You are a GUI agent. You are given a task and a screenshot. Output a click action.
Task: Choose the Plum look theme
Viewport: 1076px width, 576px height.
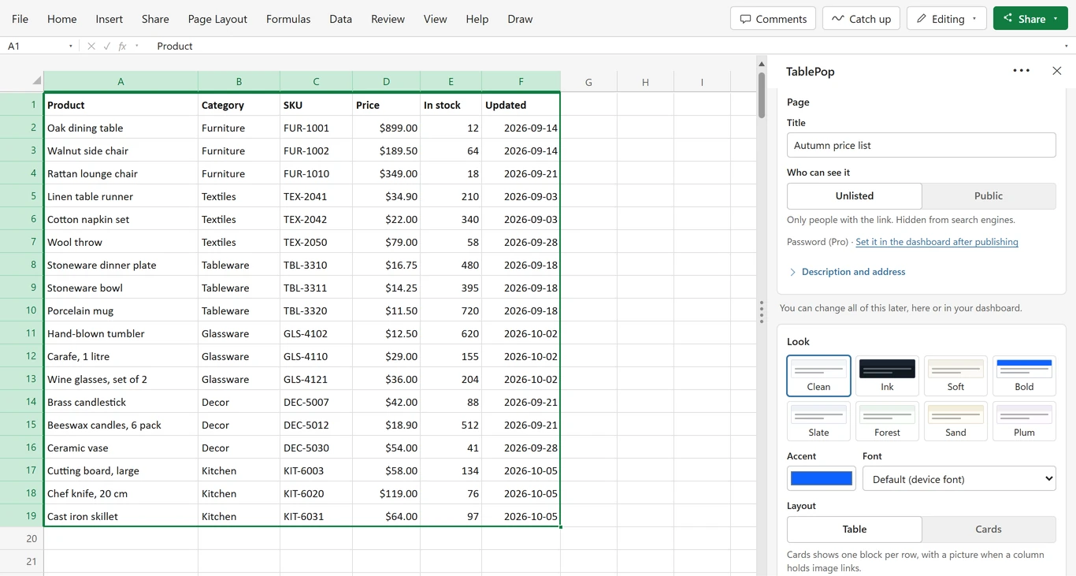pyautogui.click(x=1024, y=422)
